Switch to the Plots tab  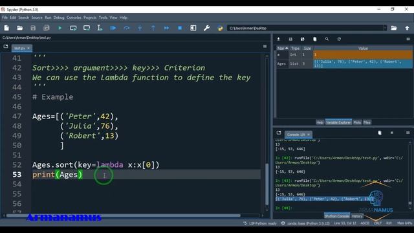point(357,122)
